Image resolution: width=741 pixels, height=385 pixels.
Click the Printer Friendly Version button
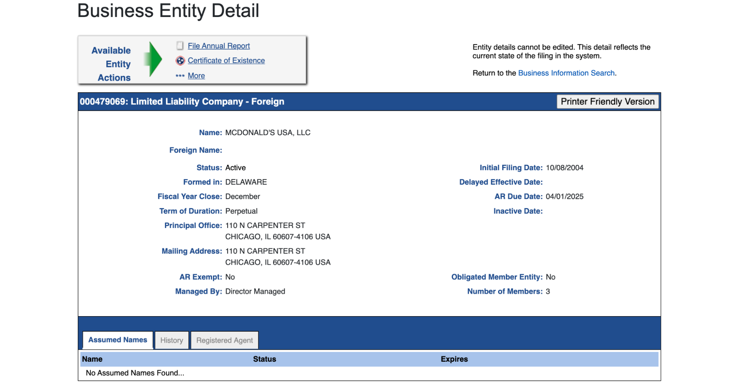pos(608,101)
